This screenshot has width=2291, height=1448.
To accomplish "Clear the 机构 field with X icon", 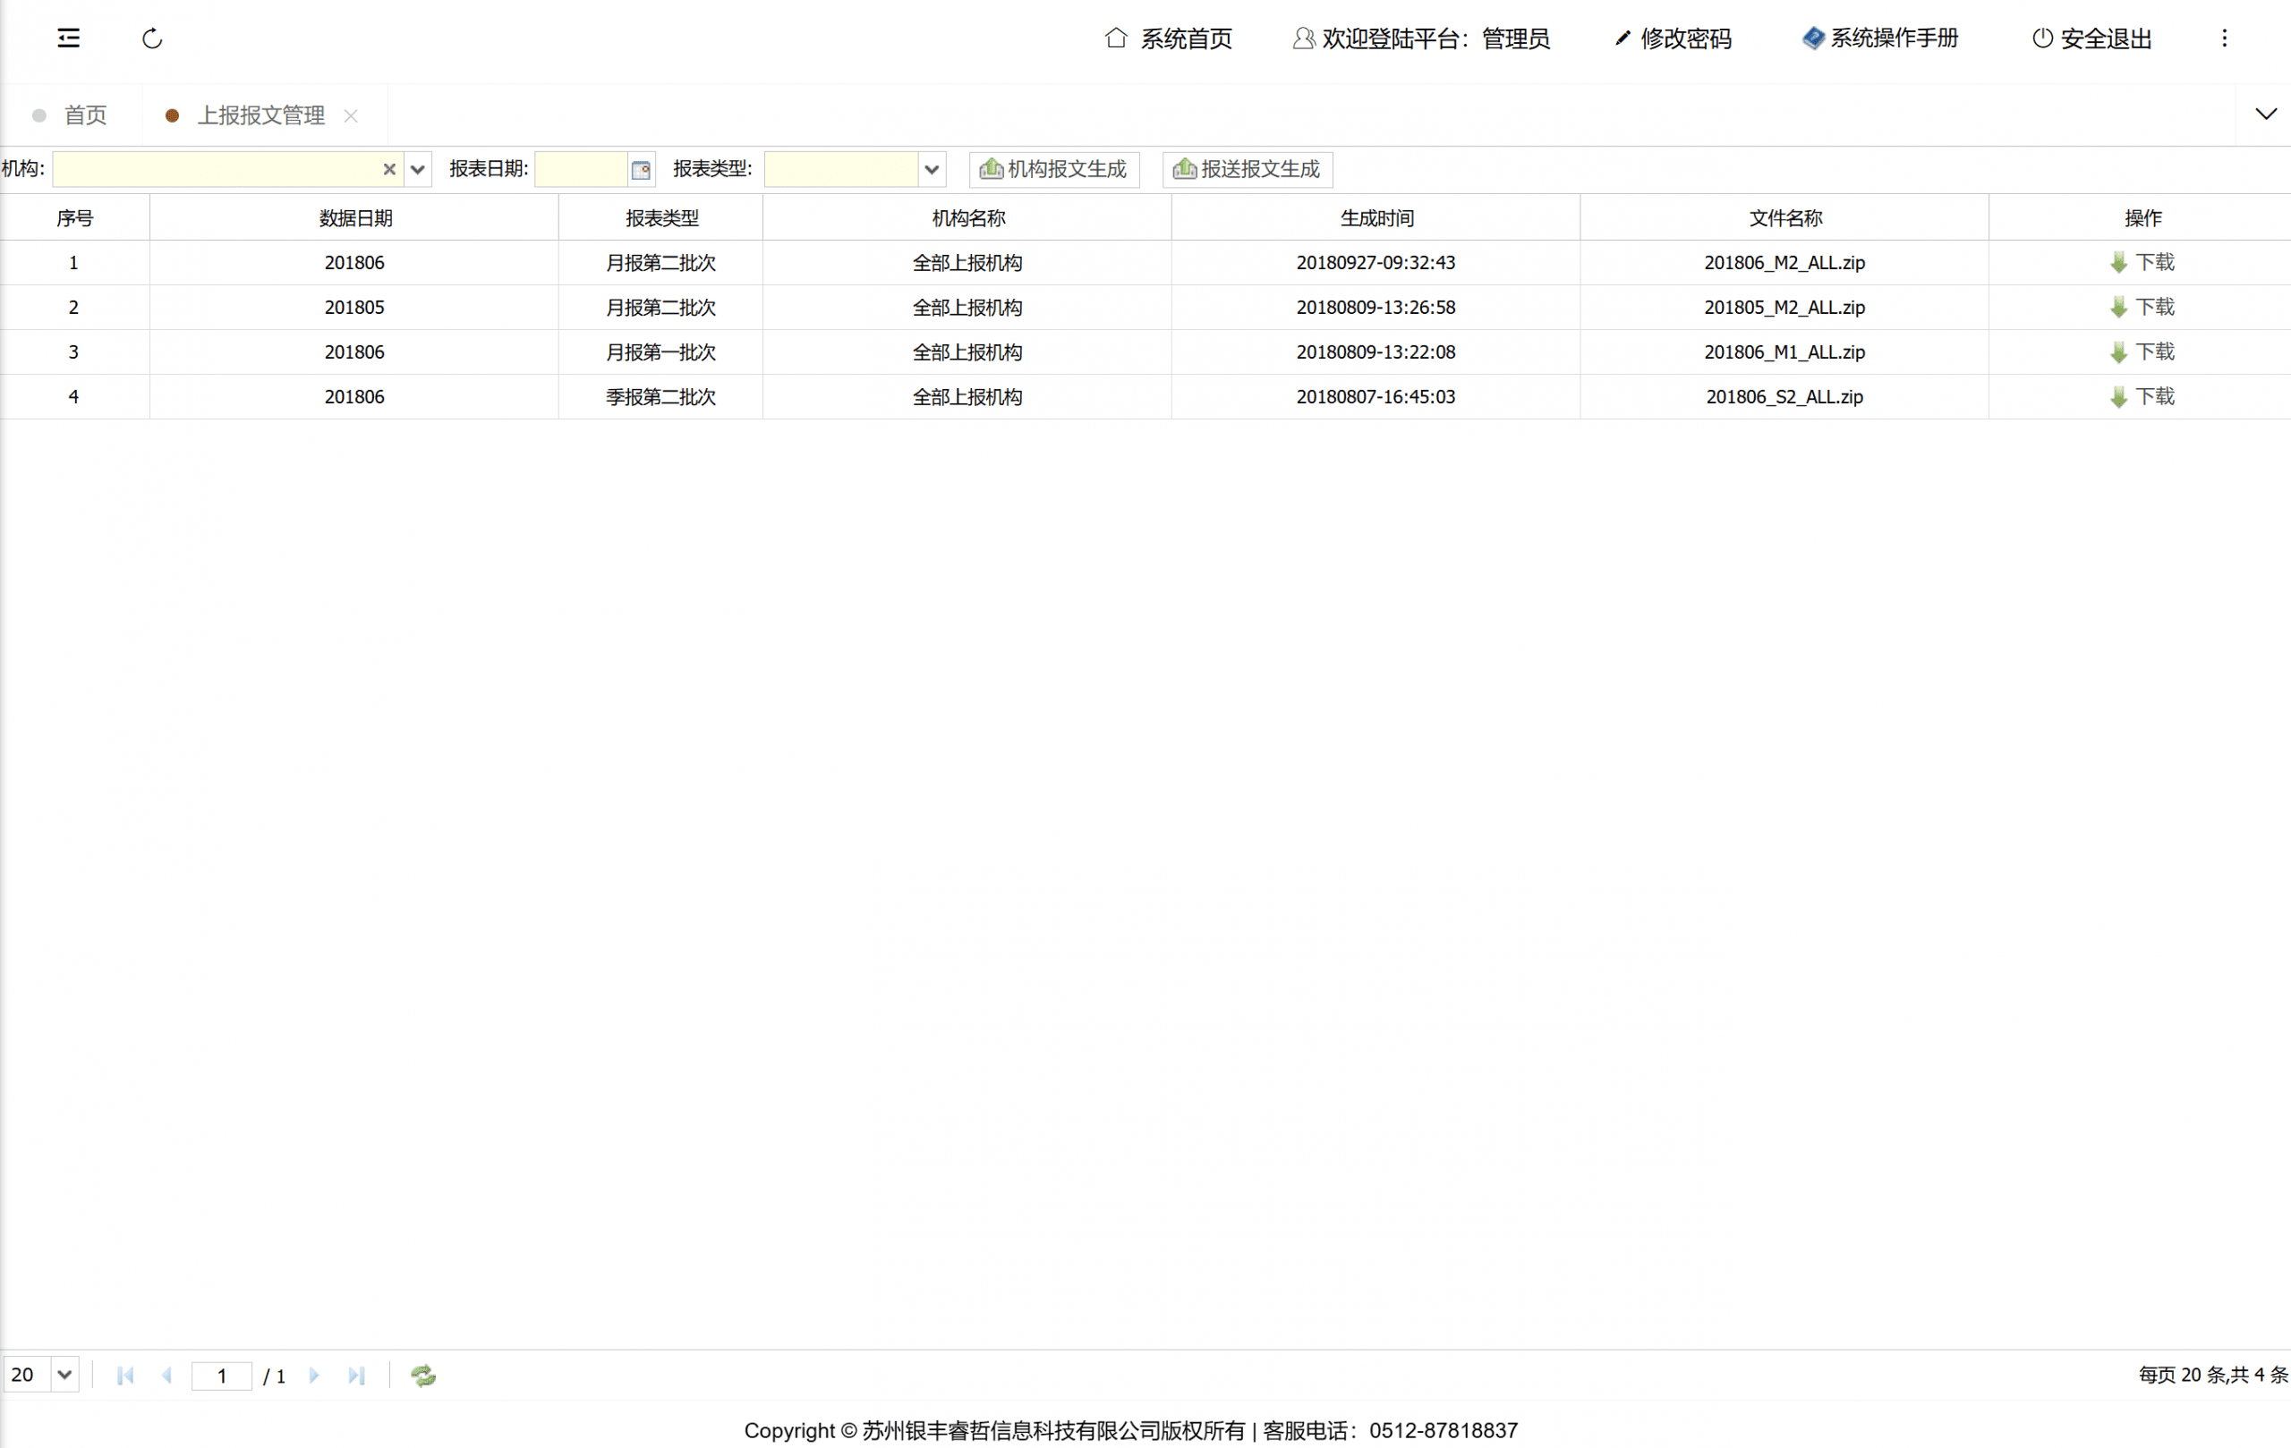I will point(389,169).
